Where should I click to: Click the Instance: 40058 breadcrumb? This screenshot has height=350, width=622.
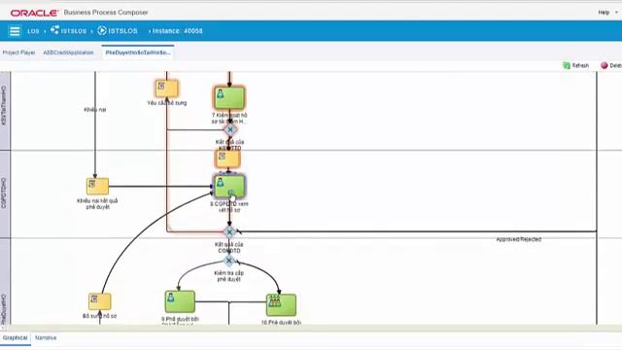tap(177, 30)
